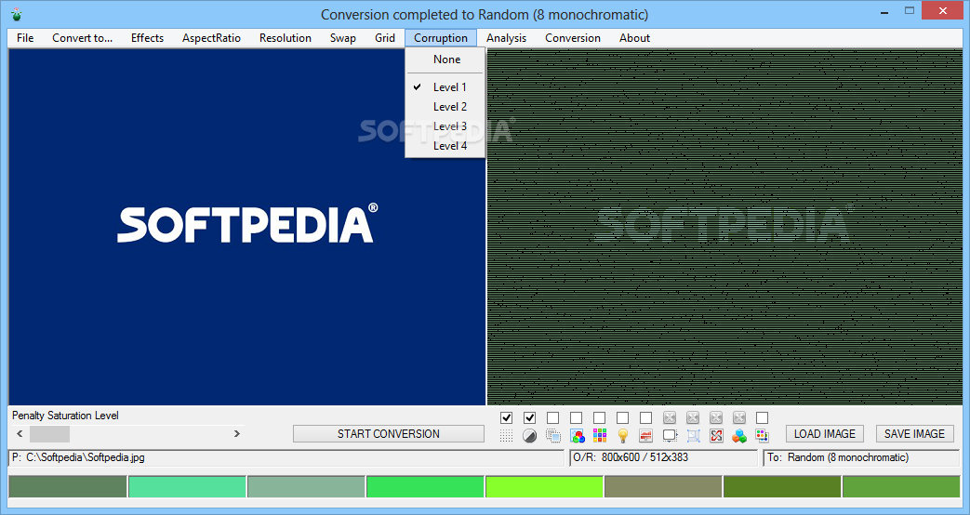This screenshot has height=515, width=970.
Task: Select the mint green second palette swatch
Action: (187, 486)
